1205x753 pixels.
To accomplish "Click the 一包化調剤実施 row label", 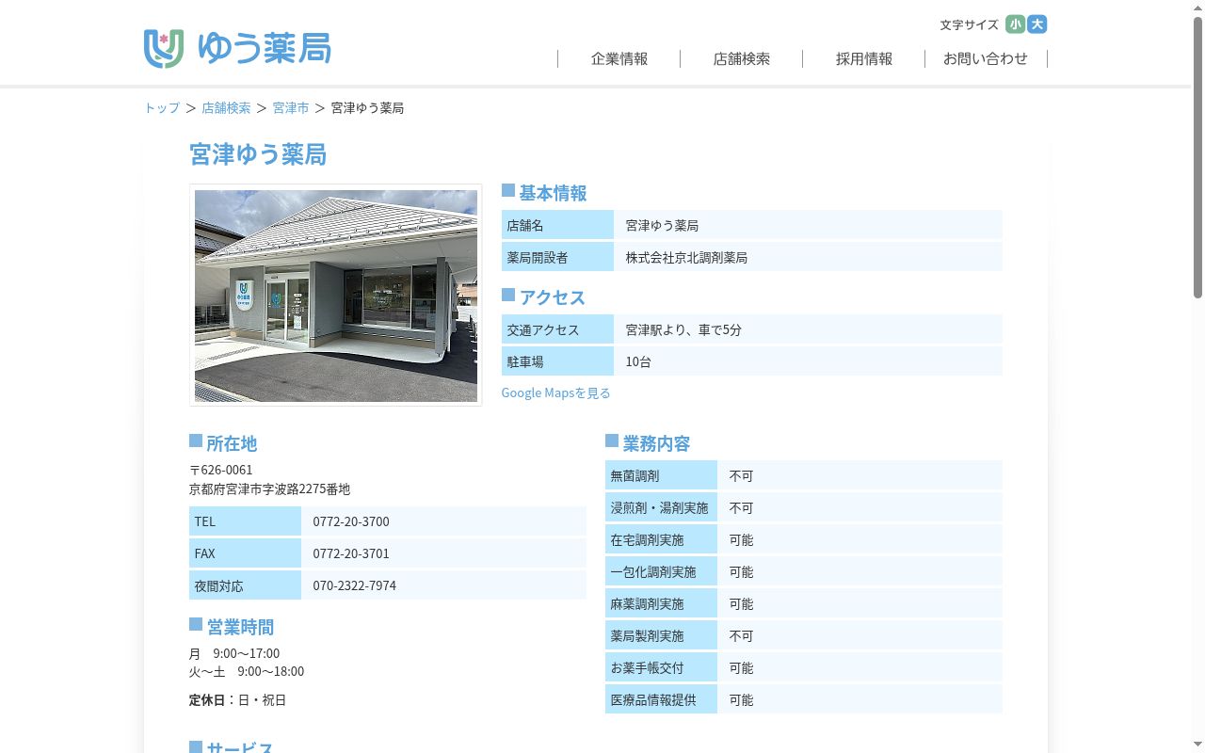I will [661, 571].
